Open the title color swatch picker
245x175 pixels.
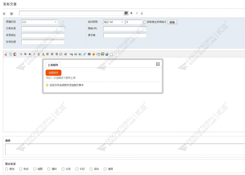coord(126,13)
